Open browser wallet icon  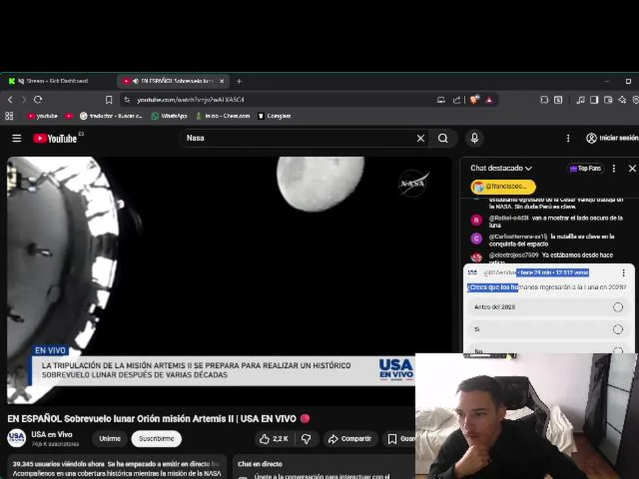(608, 100)
